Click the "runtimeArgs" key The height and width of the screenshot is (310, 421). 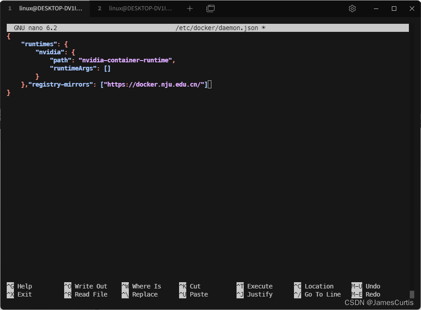click(73, 68)
